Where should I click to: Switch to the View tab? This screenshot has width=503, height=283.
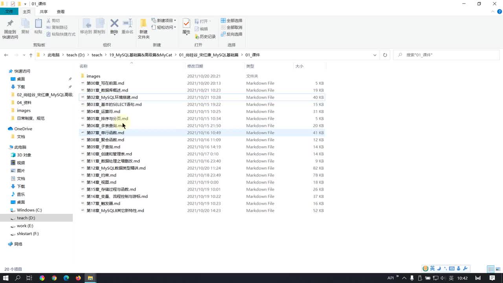61,12
